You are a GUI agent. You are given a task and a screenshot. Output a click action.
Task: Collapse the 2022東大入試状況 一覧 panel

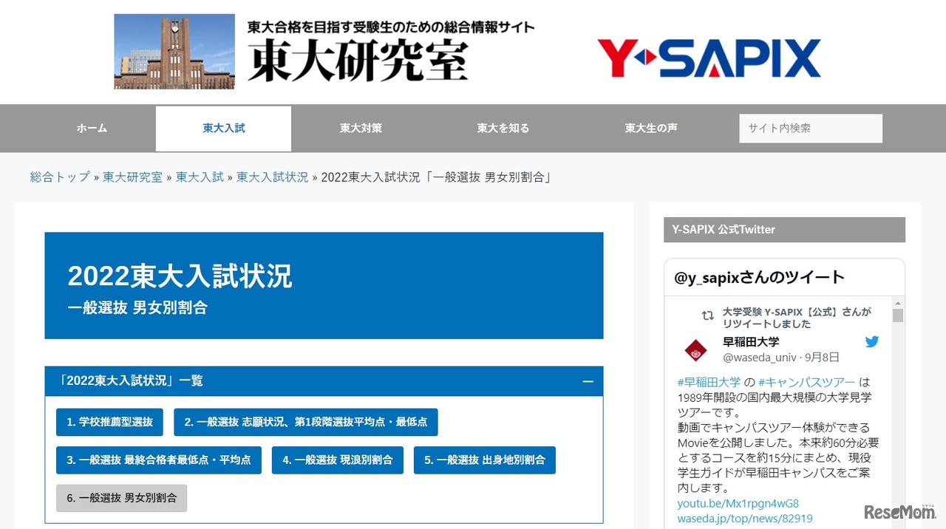(x=588, y=381)
